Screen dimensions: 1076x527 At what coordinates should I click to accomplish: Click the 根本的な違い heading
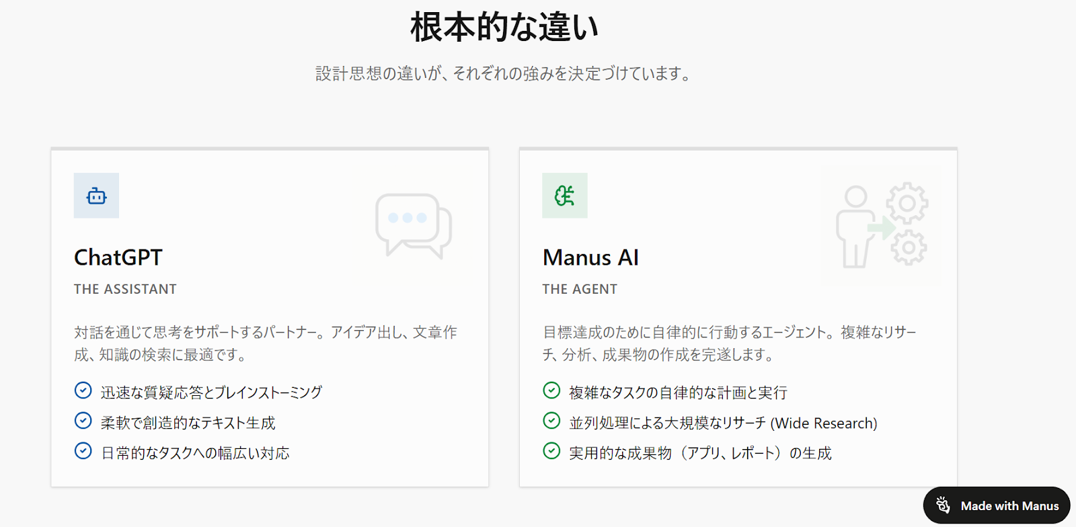(504, 28)
